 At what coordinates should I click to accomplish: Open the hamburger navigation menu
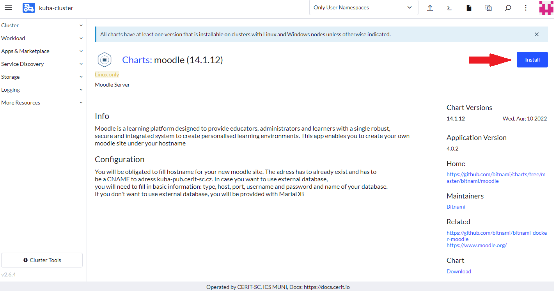[x=8, y=8]
